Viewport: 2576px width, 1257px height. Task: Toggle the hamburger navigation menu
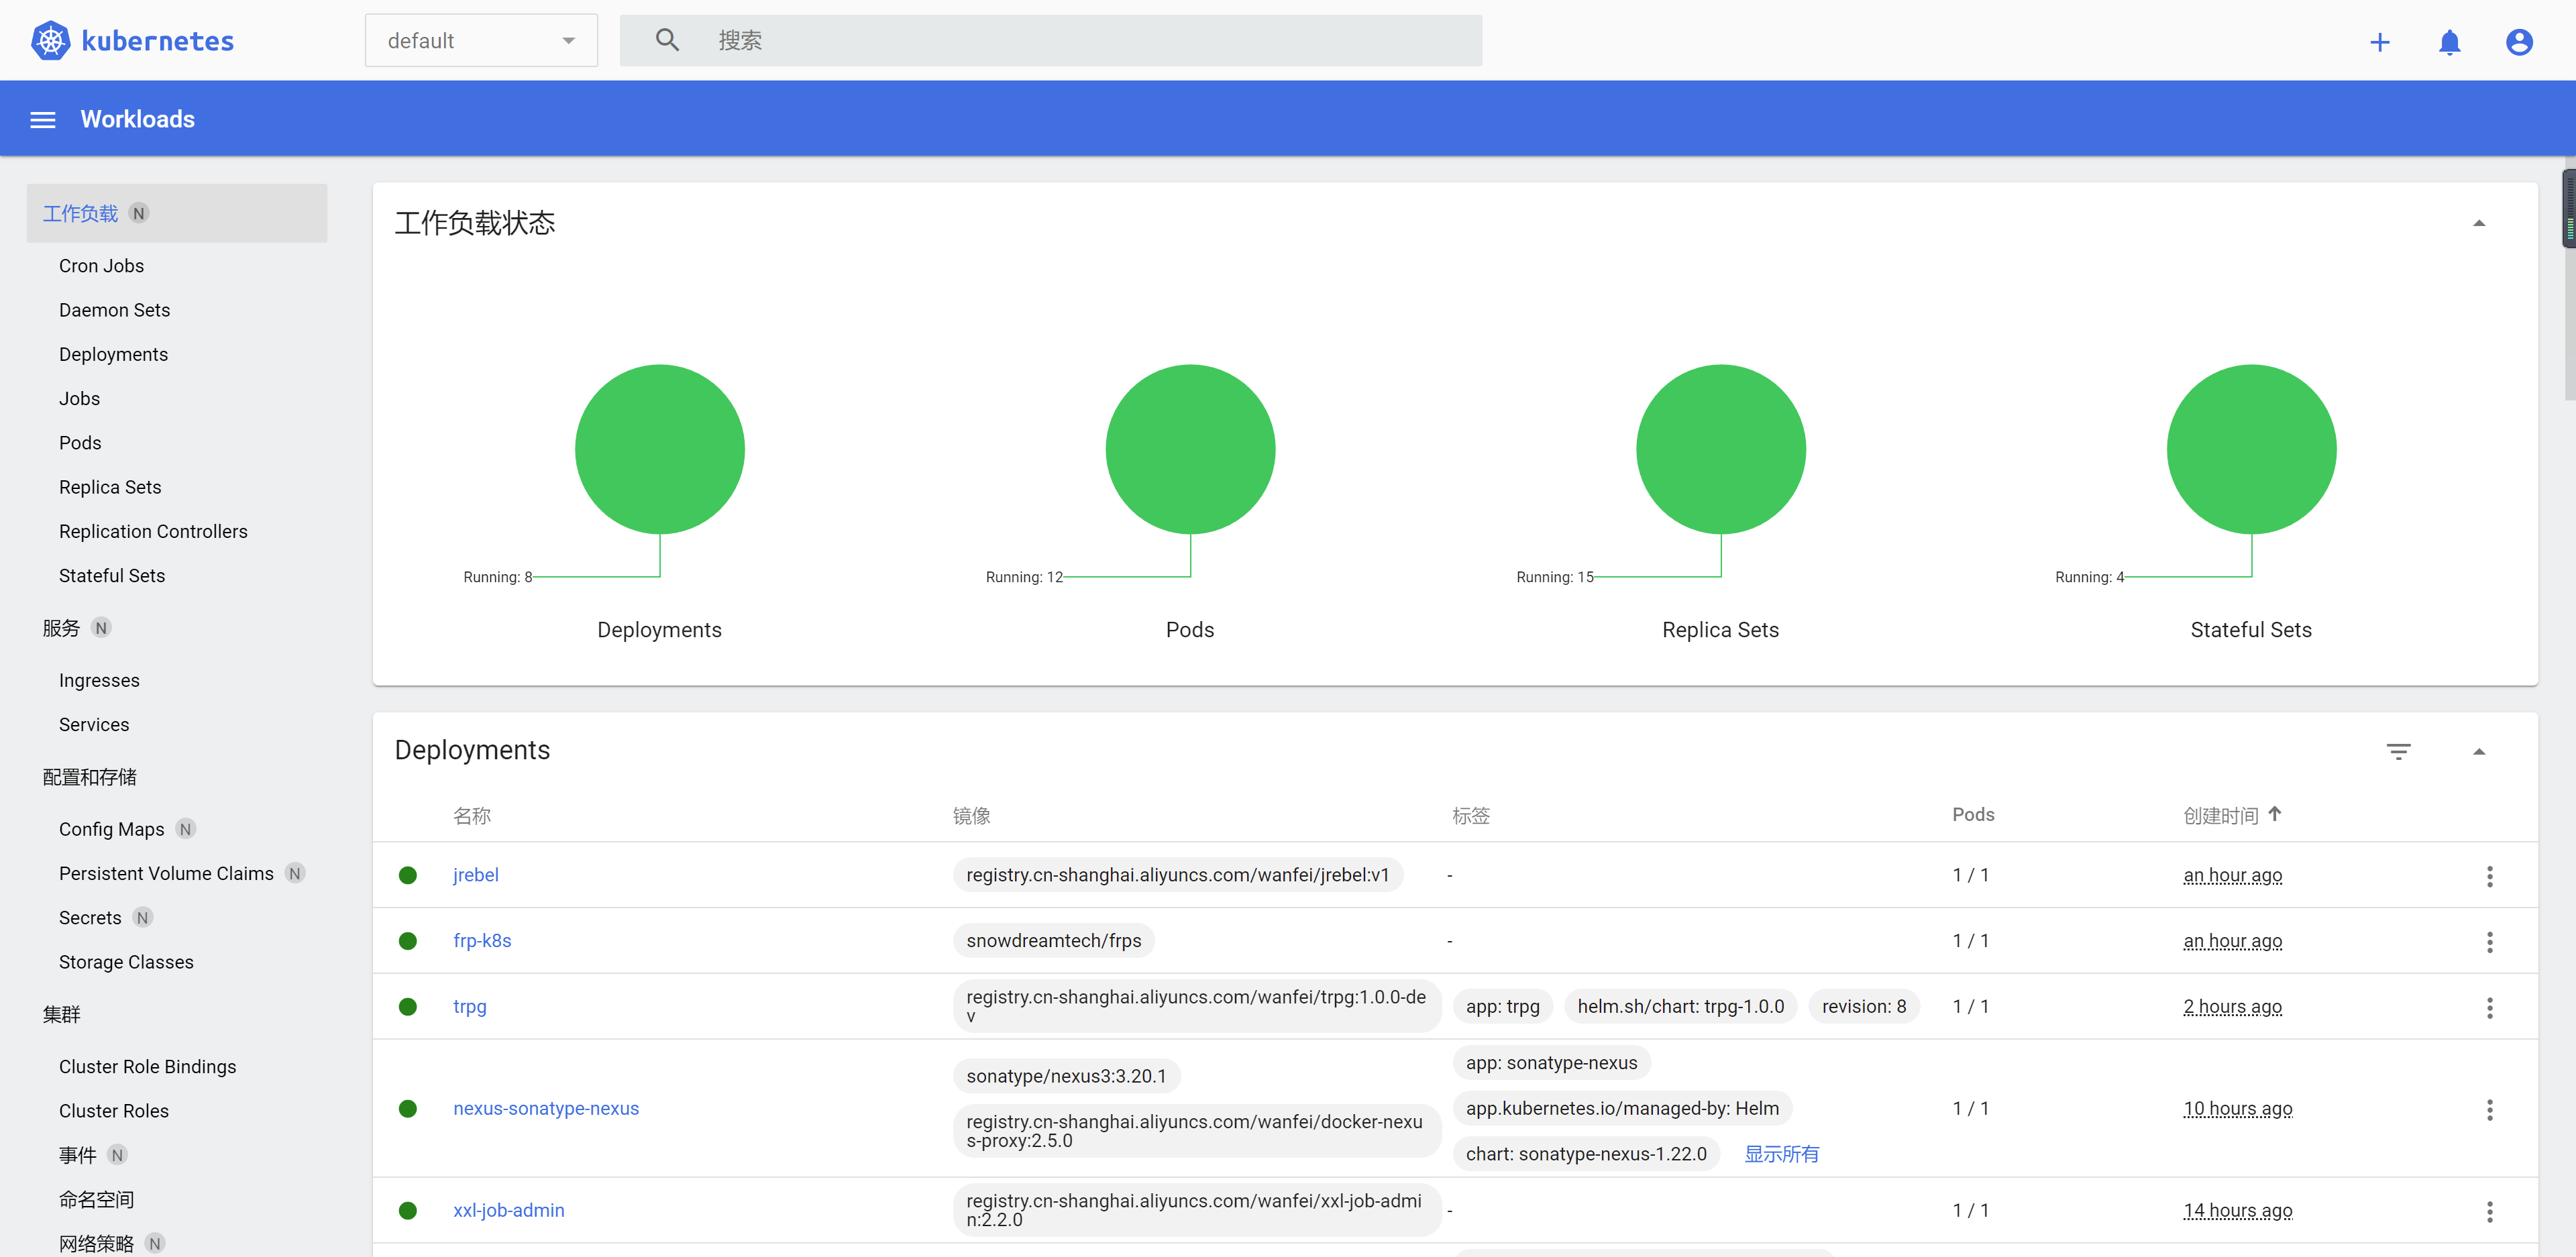pos(43,120)
